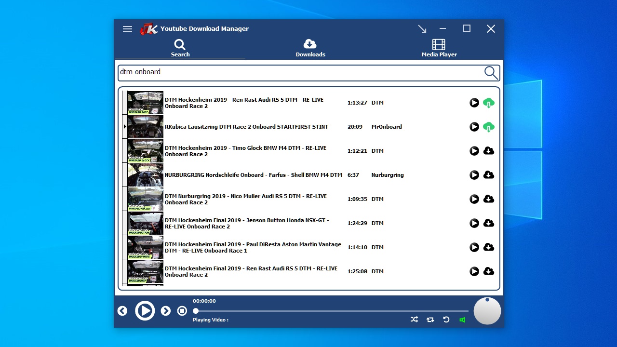Click green download icon for RKubica video

pos(489,127)
